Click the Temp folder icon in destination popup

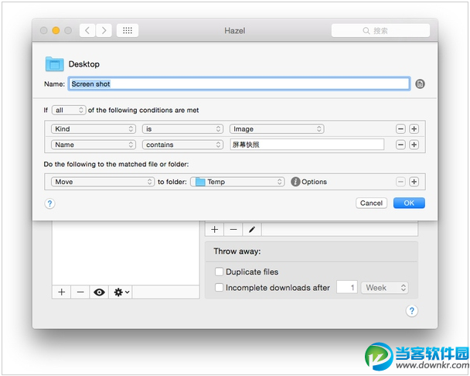tap(200, 182)
